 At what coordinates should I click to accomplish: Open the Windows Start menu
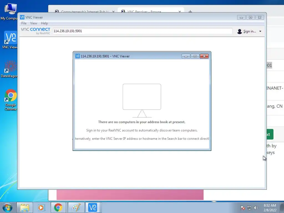[7, 207]
